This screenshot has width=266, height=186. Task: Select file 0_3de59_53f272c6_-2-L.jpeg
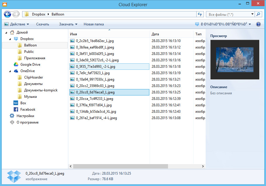[x=97, y=60]
